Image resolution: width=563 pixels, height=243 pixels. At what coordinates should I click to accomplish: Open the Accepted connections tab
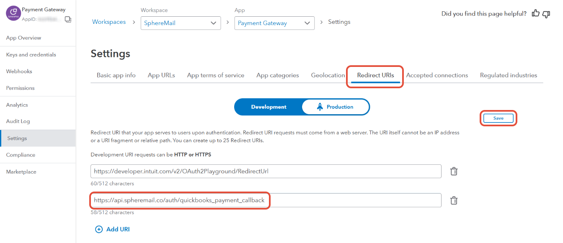pyautogui.click(x=437, y=75)
